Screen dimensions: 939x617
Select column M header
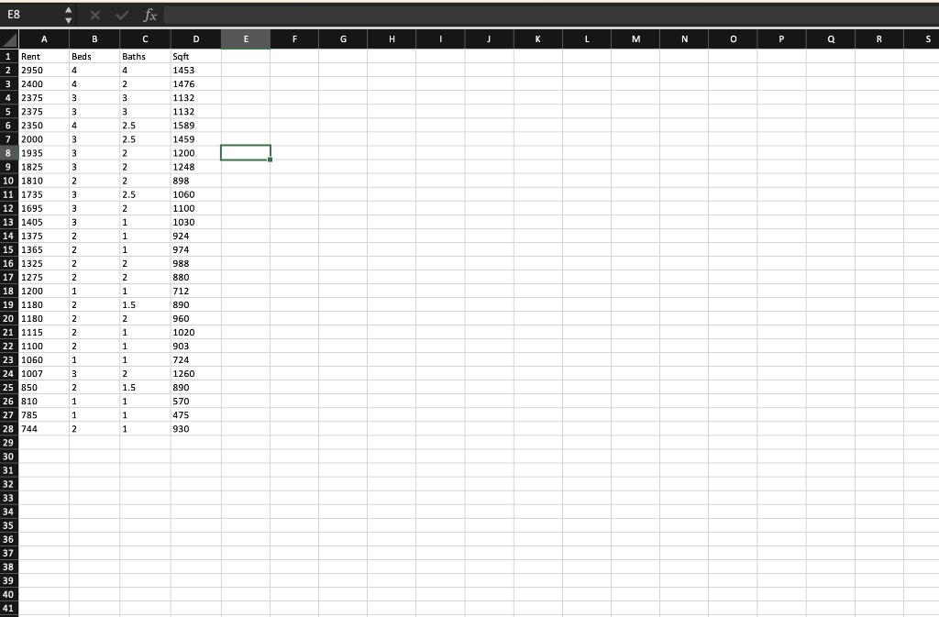(635, 39)
